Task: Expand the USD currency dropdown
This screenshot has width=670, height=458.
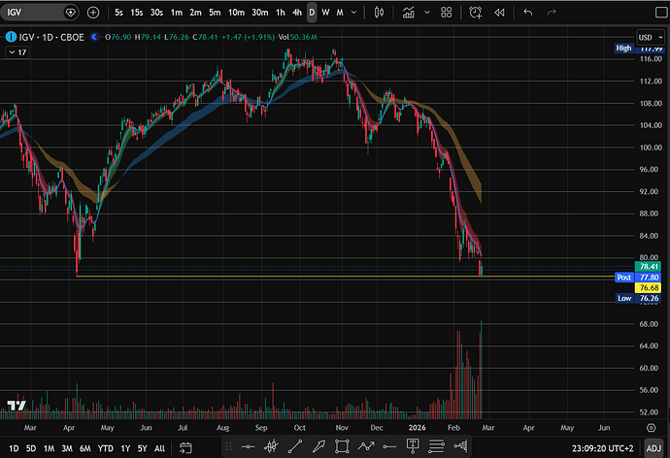Action: click(x=647, y=37)
